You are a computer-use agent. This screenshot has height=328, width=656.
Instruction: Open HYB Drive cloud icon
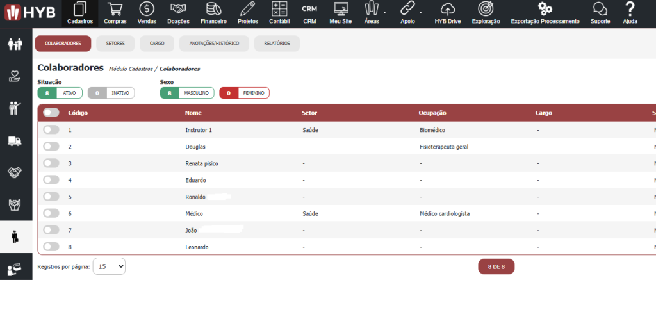point(448,13)
